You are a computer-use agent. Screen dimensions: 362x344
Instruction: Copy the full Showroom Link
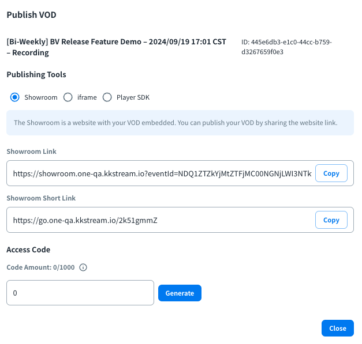pos(331,173)
